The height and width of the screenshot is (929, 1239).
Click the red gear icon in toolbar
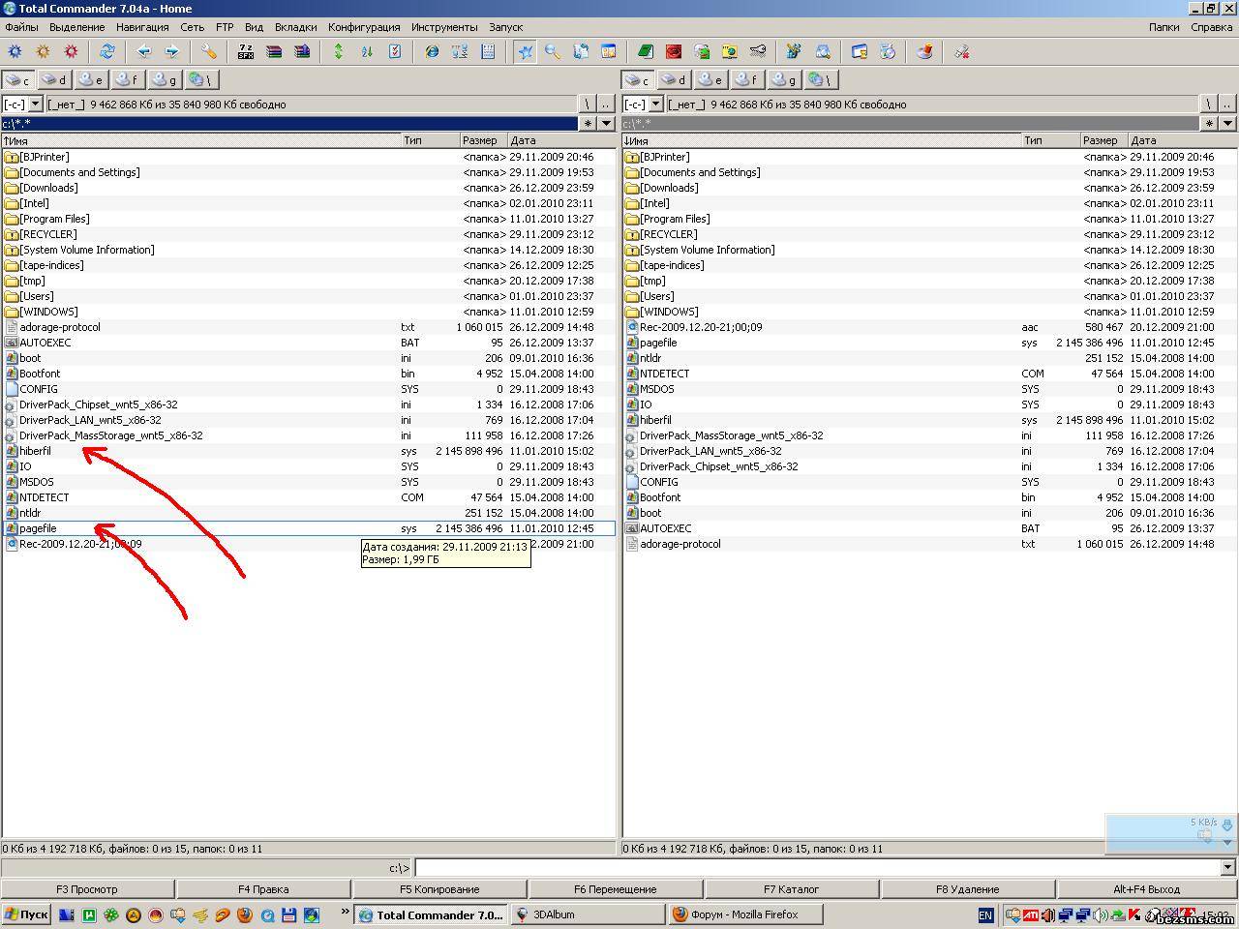(x=71, y=51)
